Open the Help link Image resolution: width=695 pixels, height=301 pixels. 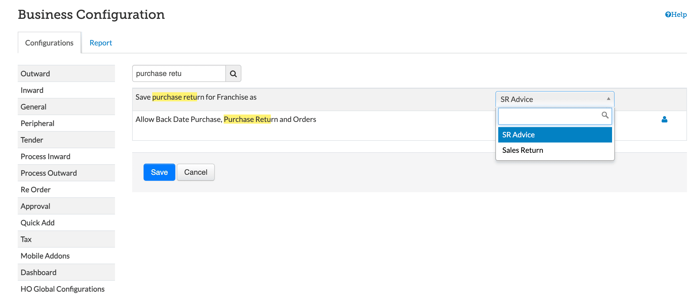point(676,15)
